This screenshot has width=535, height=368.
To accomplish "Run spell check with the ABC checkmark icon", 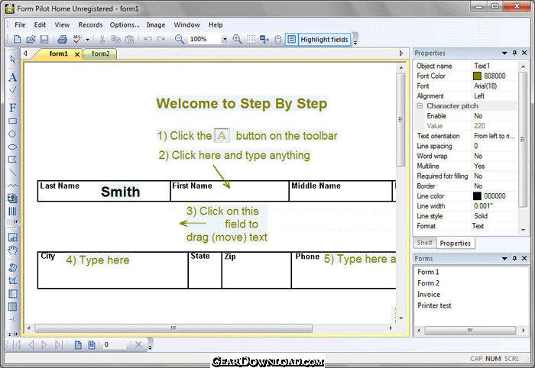I will pyautogui.click(x=77, y=40).
